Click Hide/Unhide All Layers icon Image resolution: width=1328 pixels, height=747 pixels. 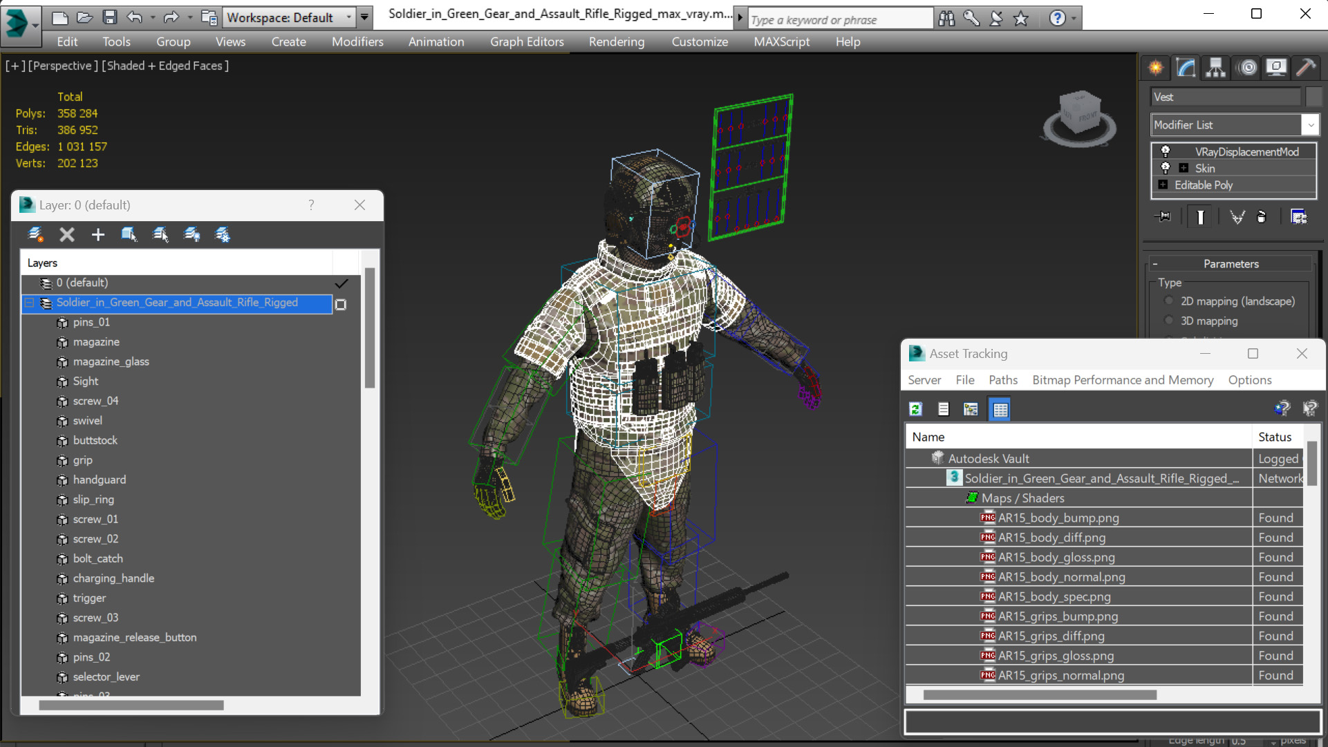[x=191, y=235]
